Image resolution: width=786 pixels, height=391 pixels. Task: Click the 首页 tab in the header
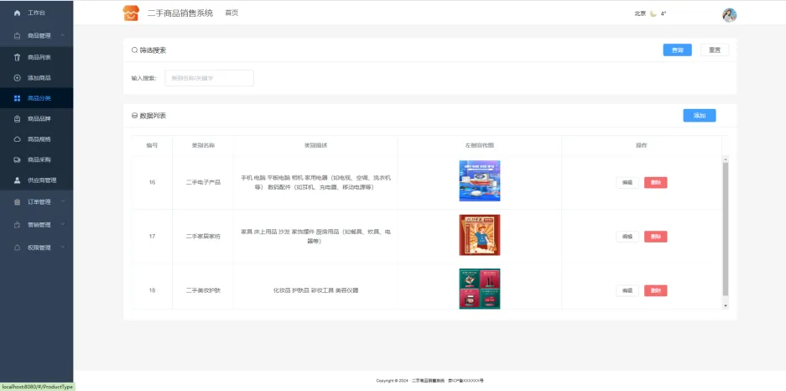[232, 13]
